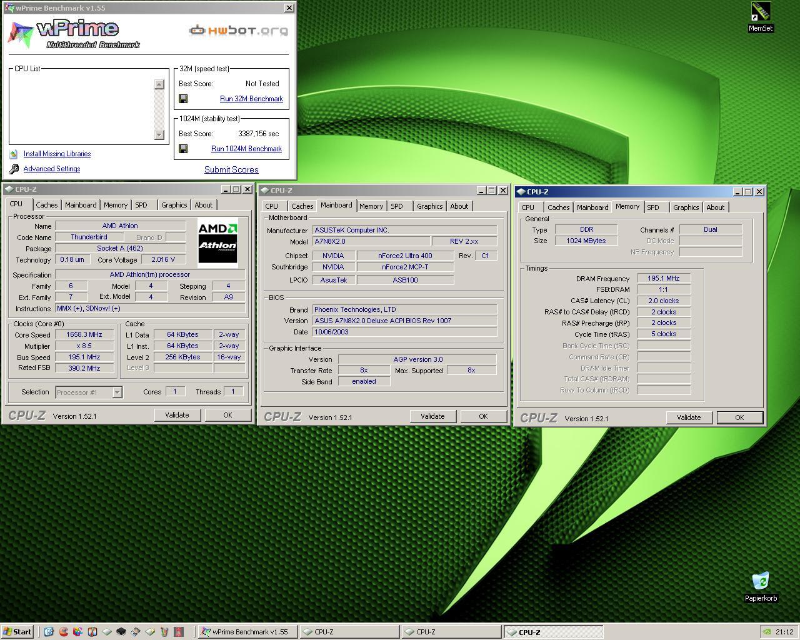The image size is (800, 640).
Task: Click Validate in the left CPU-Z window
Action: (x=177, y=415)
